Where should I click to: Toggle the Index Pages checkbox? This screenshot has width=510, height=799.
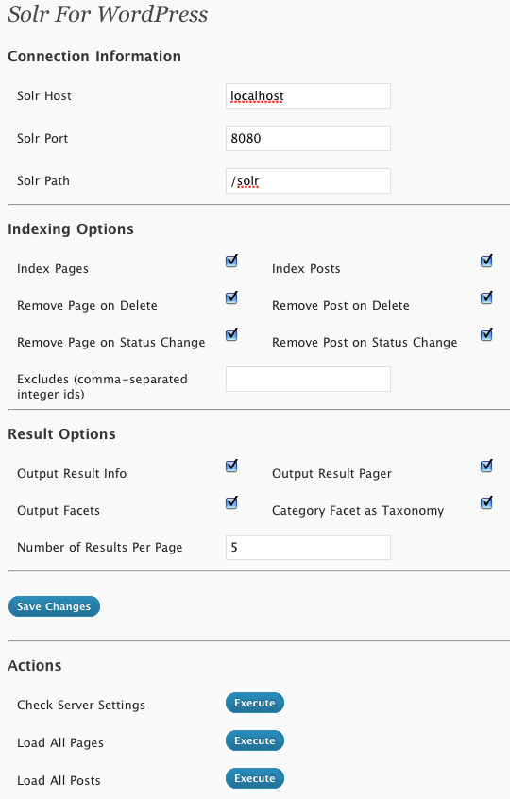click(x=231, y=262)
